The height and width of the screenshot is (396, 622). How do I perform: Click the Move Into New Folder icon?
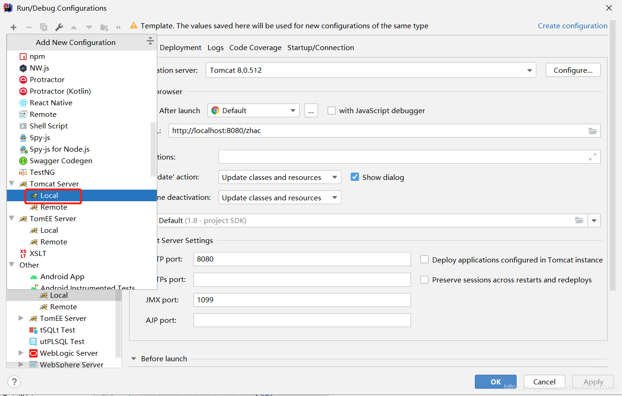pyautogui.click(x=104, y=27)
